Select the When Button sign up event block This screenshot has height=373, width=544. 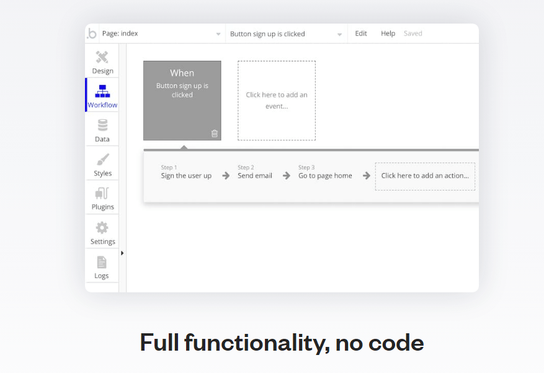182,101
